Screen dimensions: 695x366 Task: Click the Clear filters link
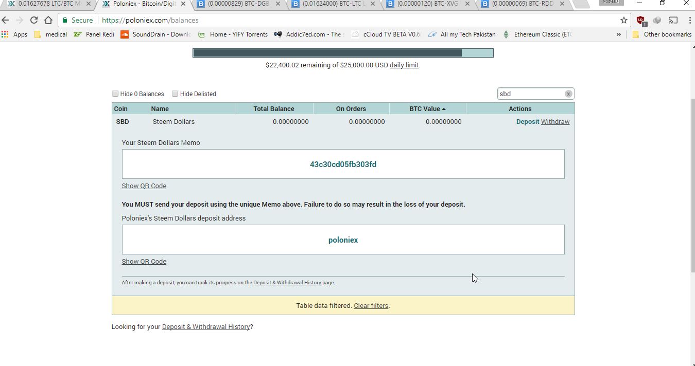(371, 306)
